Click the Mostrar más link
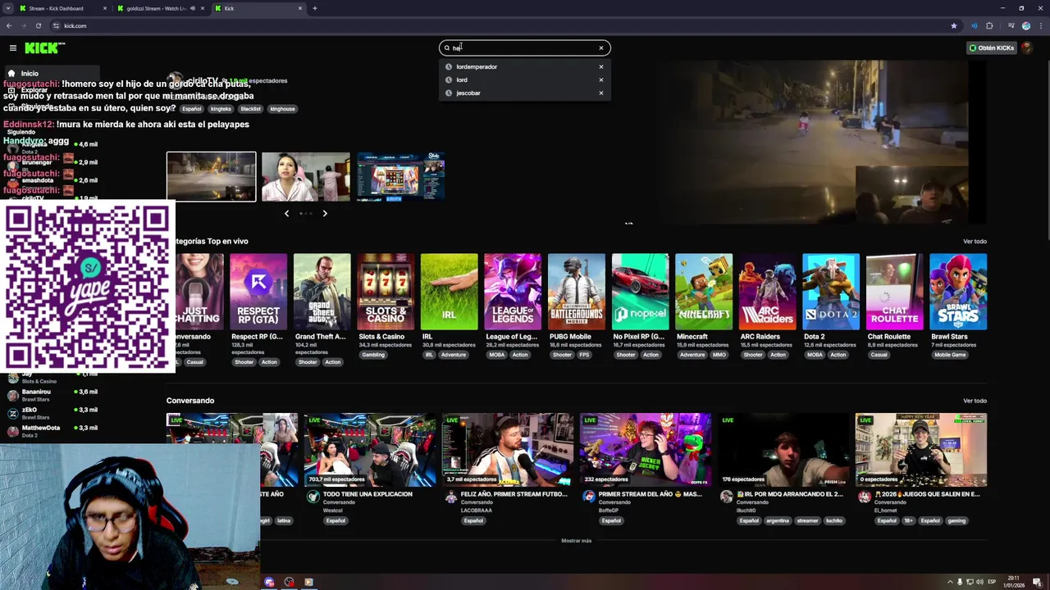1050x590 pixels. [576, 541]
